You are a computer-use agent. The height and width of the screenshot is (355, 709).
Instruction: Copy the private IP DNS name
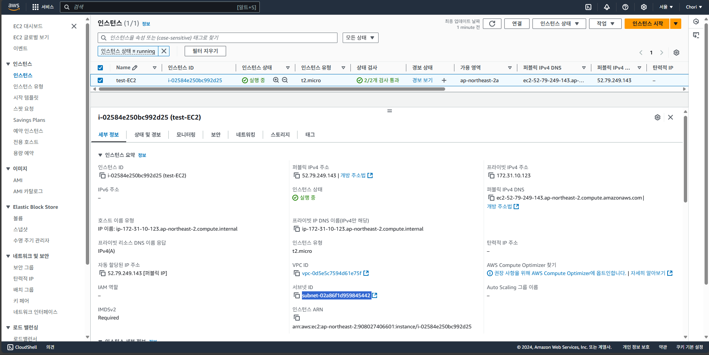[x=297, y=229]
